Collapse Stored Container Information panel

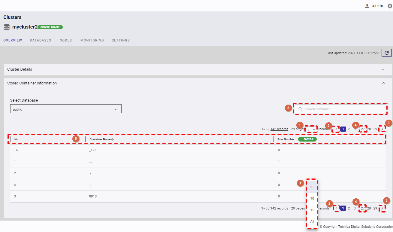point(383,83)
